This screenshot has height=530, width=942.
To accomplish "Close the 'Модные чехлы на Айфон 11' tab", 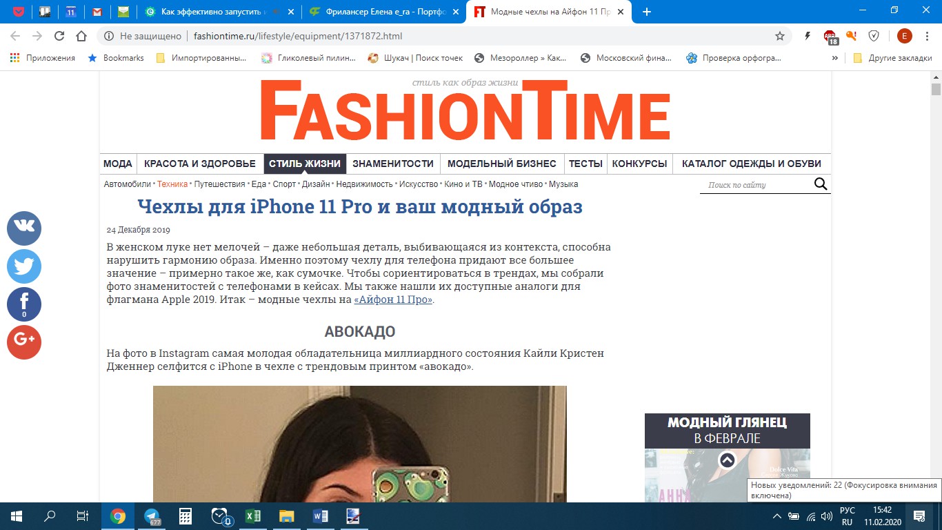I will [x=621, y=12].
